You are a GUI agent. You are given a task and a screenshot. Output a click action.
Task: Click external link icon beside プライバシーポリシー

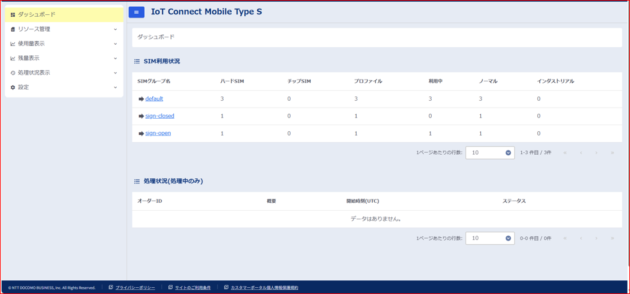tap(111, 287)
